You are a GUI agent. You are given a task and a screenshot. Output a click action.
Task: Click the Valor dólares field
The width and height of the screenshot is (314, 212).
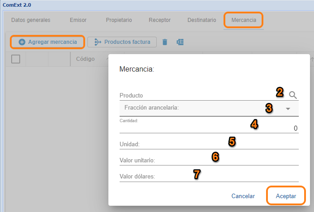pos(209,176)
